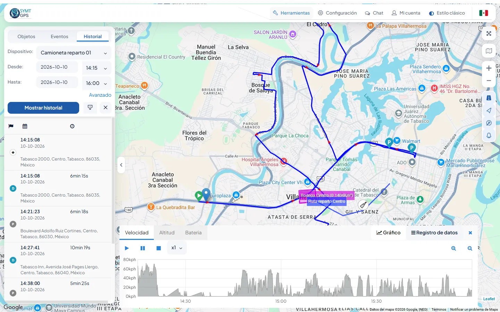Switch to the Eventos tab
The width and height of the screenshot is (500, 312).
(59, 36)
